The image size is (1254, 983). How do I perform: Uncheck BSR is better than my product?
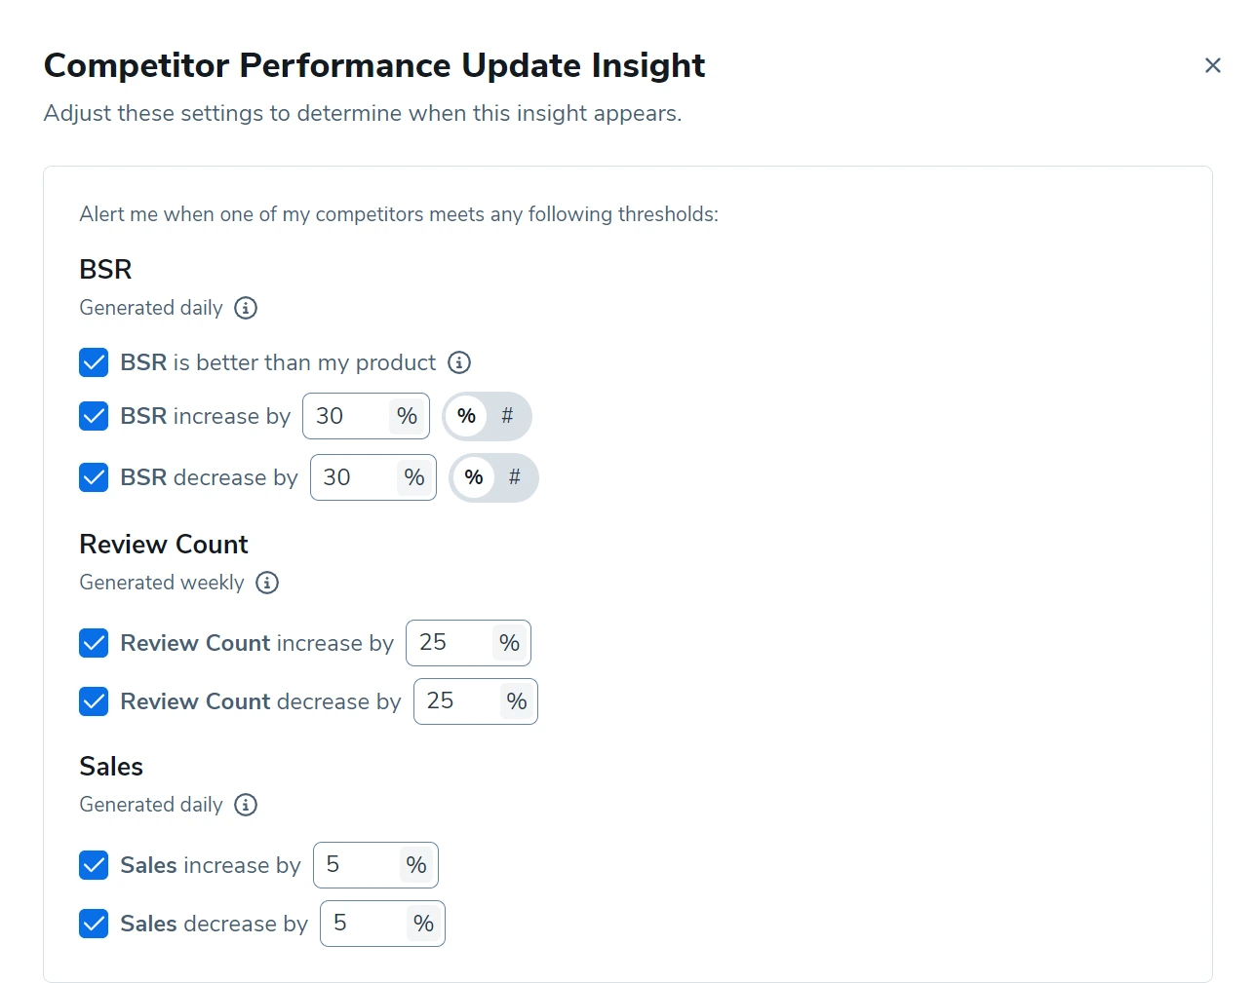(x=94, y=362)
